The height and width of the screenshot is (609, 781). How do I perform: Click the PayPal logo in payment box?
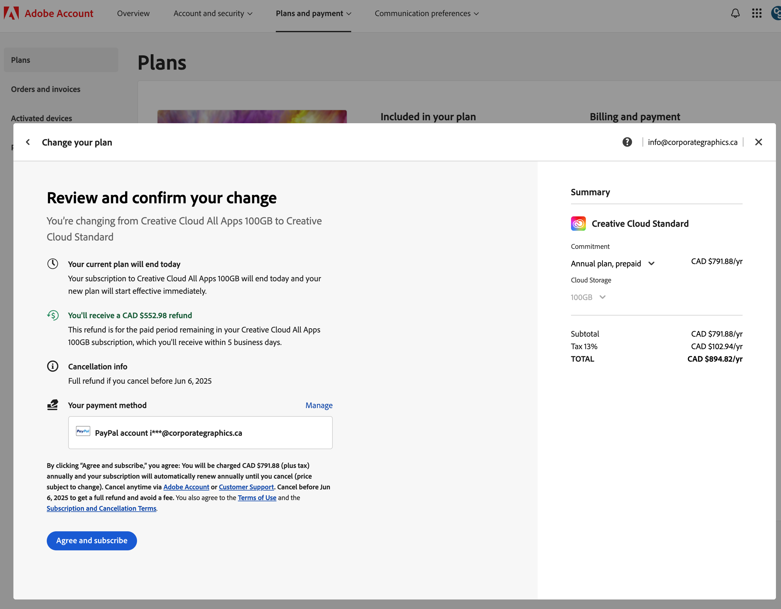point(83,431)
